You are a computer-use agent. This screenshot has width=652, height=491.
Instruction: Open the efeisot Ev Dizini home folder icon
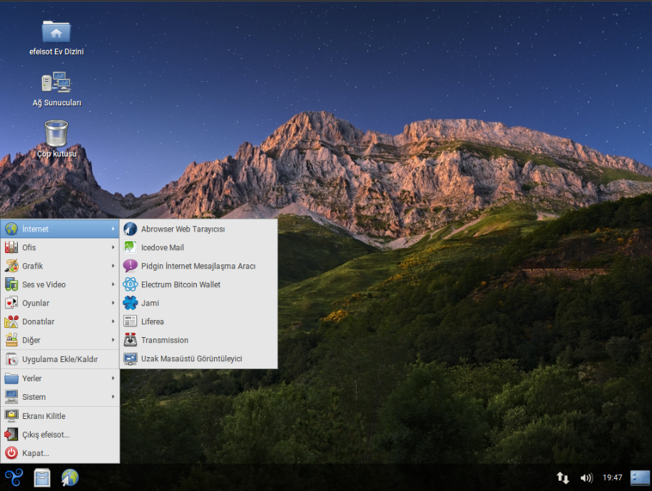point(56,32)
